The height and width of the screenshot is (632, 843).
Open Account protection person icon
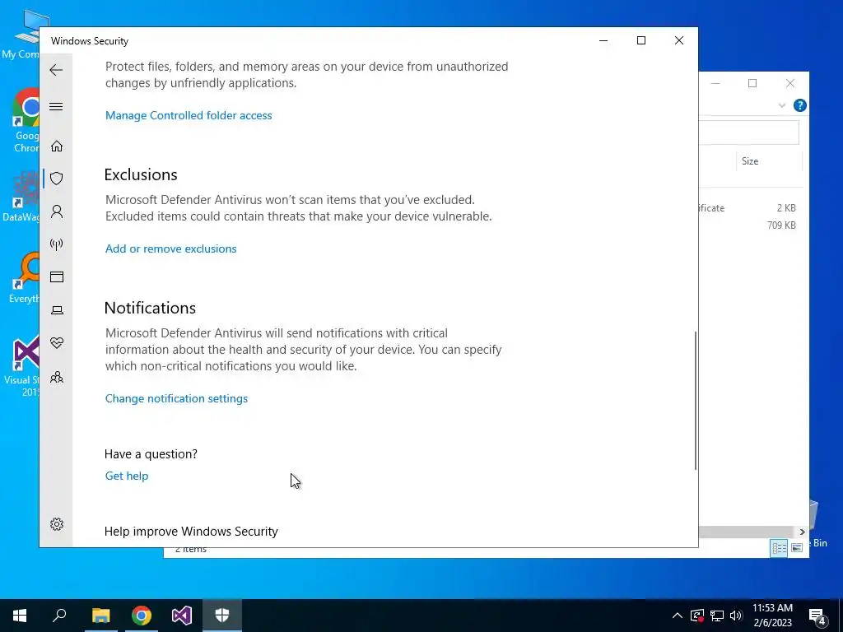pyautogui.click(x=57, y=211)
